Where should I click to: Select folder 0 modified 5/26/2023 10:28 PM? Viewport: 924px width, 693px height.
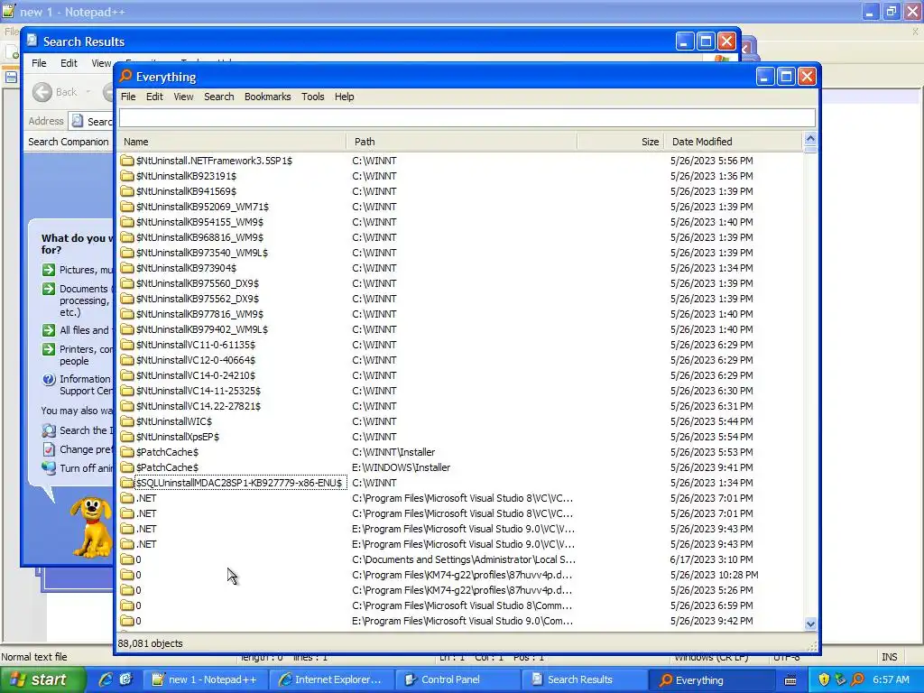(138, 575)
